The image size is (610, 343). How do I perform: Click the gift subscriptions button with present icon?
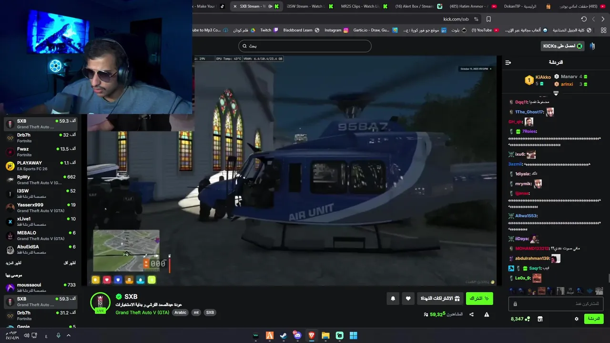[x=440, y=299]
